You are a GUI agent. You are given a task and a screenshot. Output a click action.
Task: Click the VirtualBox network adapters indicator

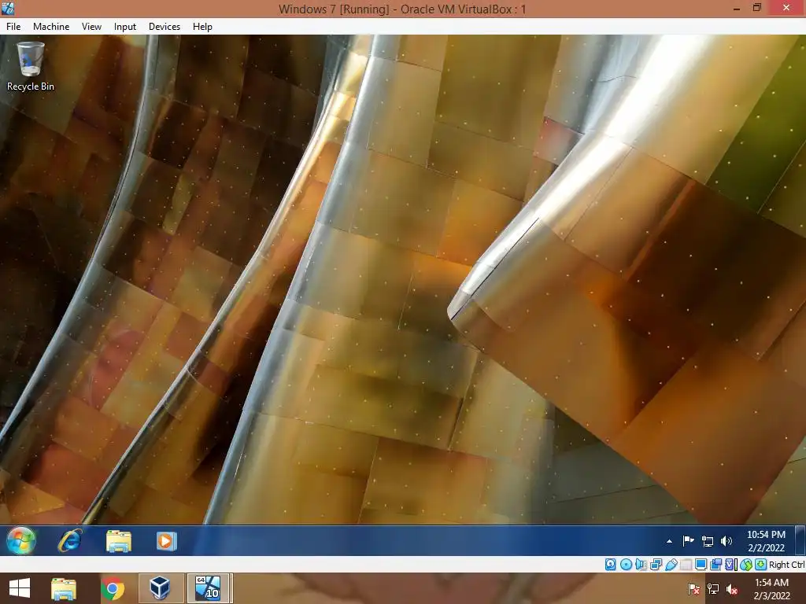pyautogui.click(x=656, y=565)
